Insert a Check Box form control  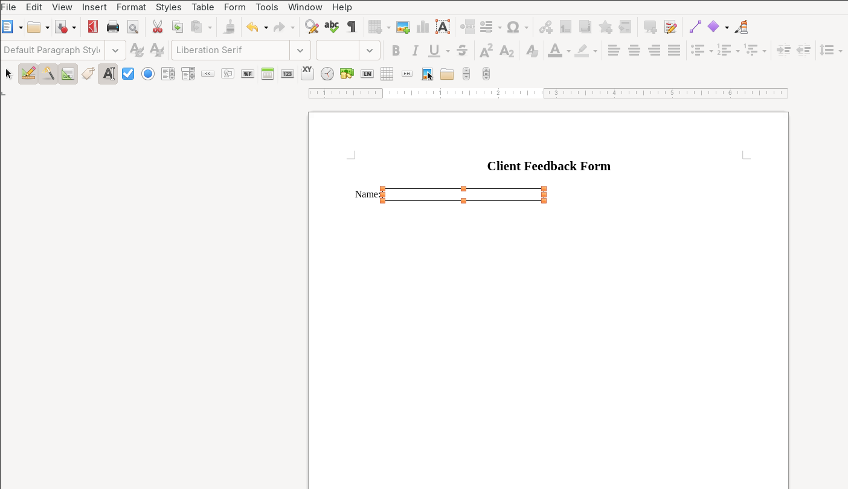tap(128, 74)
